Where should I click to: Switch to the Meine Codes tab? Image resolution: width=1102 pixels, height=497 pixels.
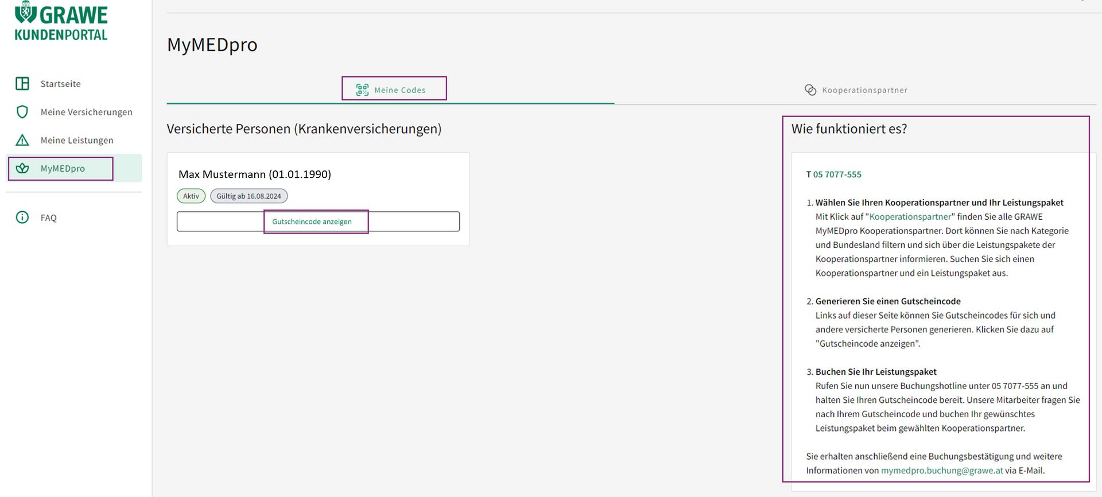390,90
